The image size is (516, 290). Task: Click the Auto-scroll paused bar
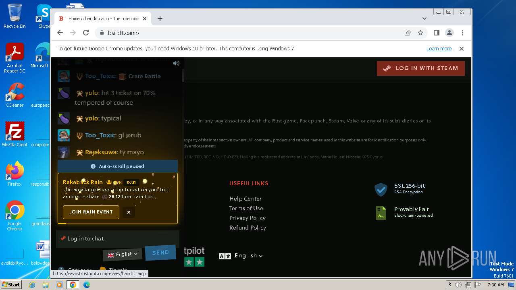click(118, 166)
